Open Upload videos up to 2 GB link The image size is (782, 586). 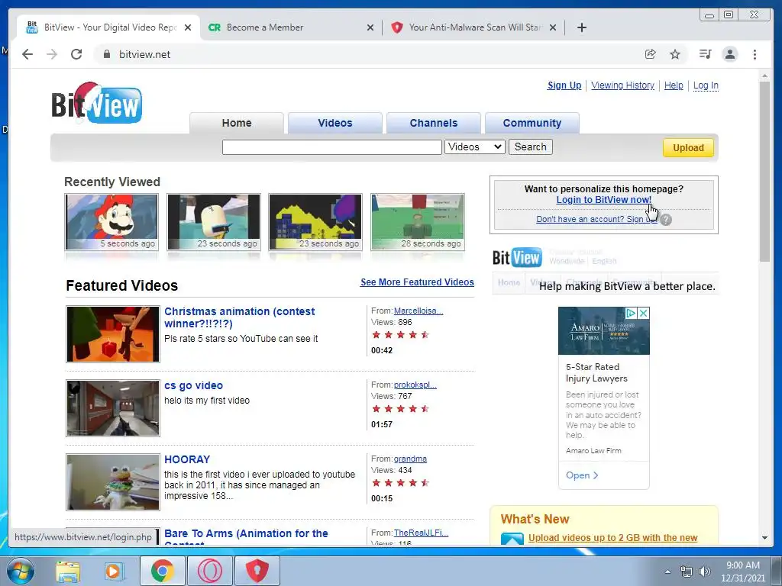point(613,538)
